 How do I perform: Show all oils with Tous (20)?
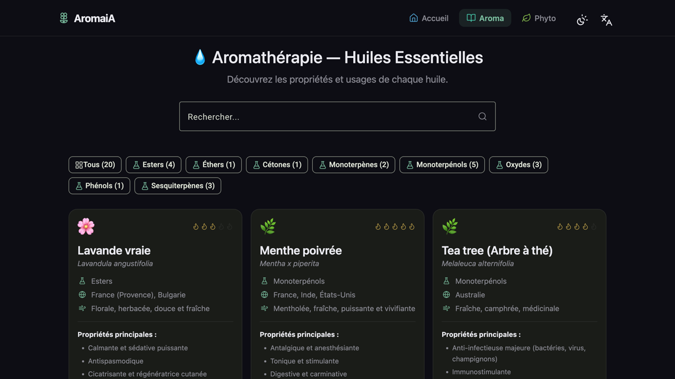(95, 165)
